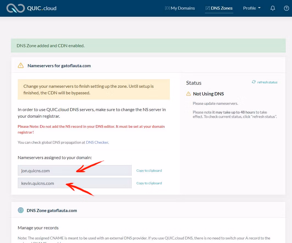Viewport: 292px width, 243px height.
Task: Click 'Nameservers assigned to your domain:' label
Action: coord(55,158)
